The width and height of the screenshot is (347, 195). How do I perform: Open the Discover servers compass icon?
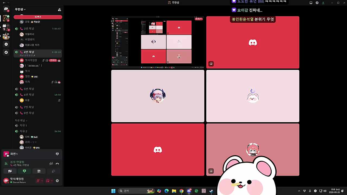(6, 52)
